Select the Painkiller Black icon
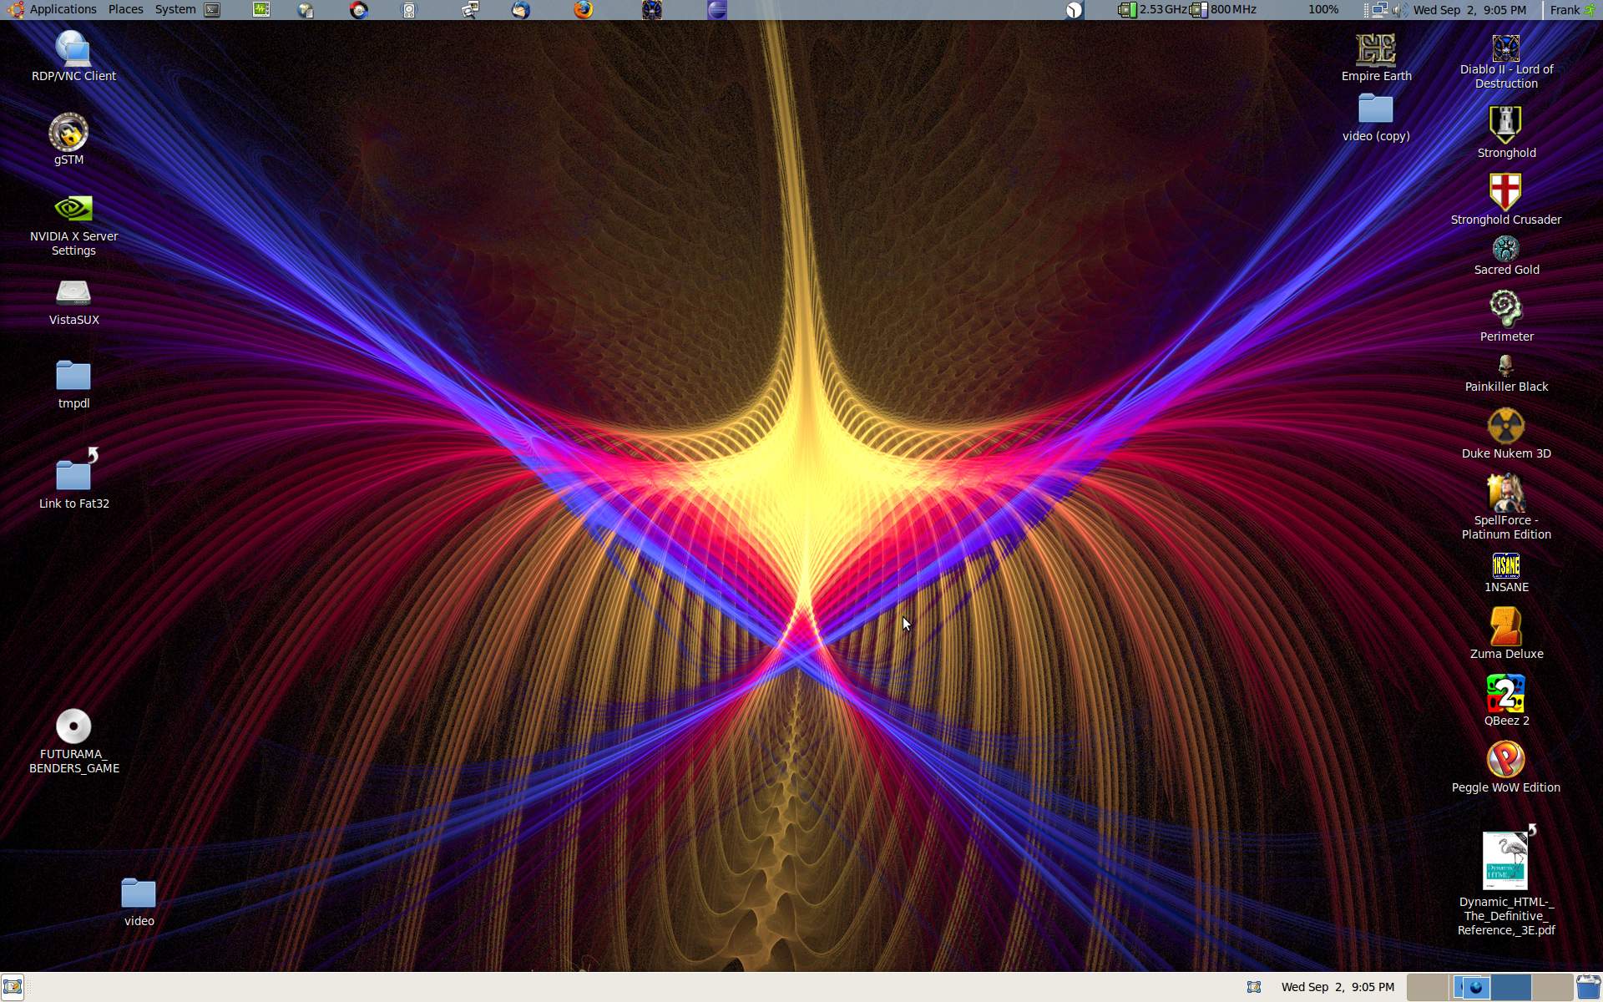 (1506, 374)
